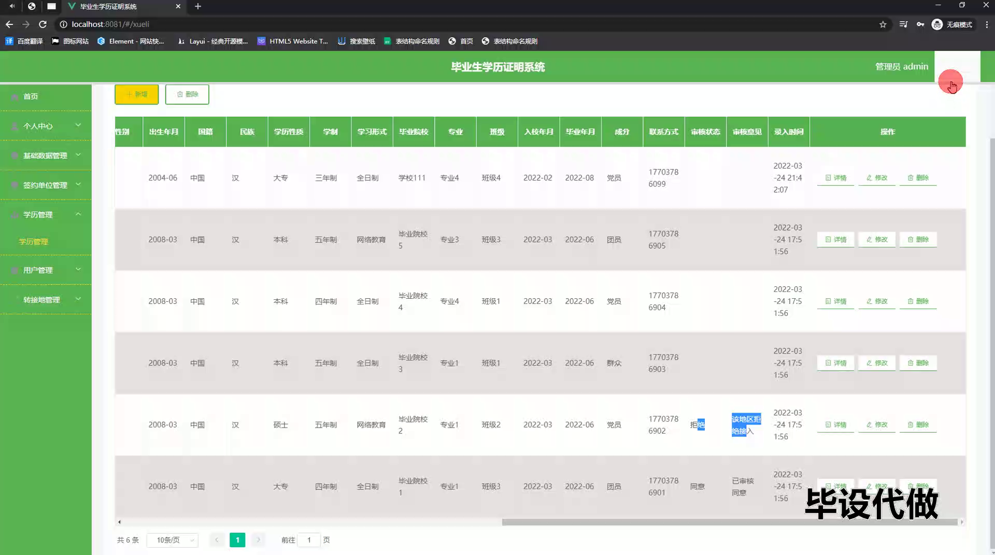Click the horizontal table scrollbar thumb

click(730, 522)
